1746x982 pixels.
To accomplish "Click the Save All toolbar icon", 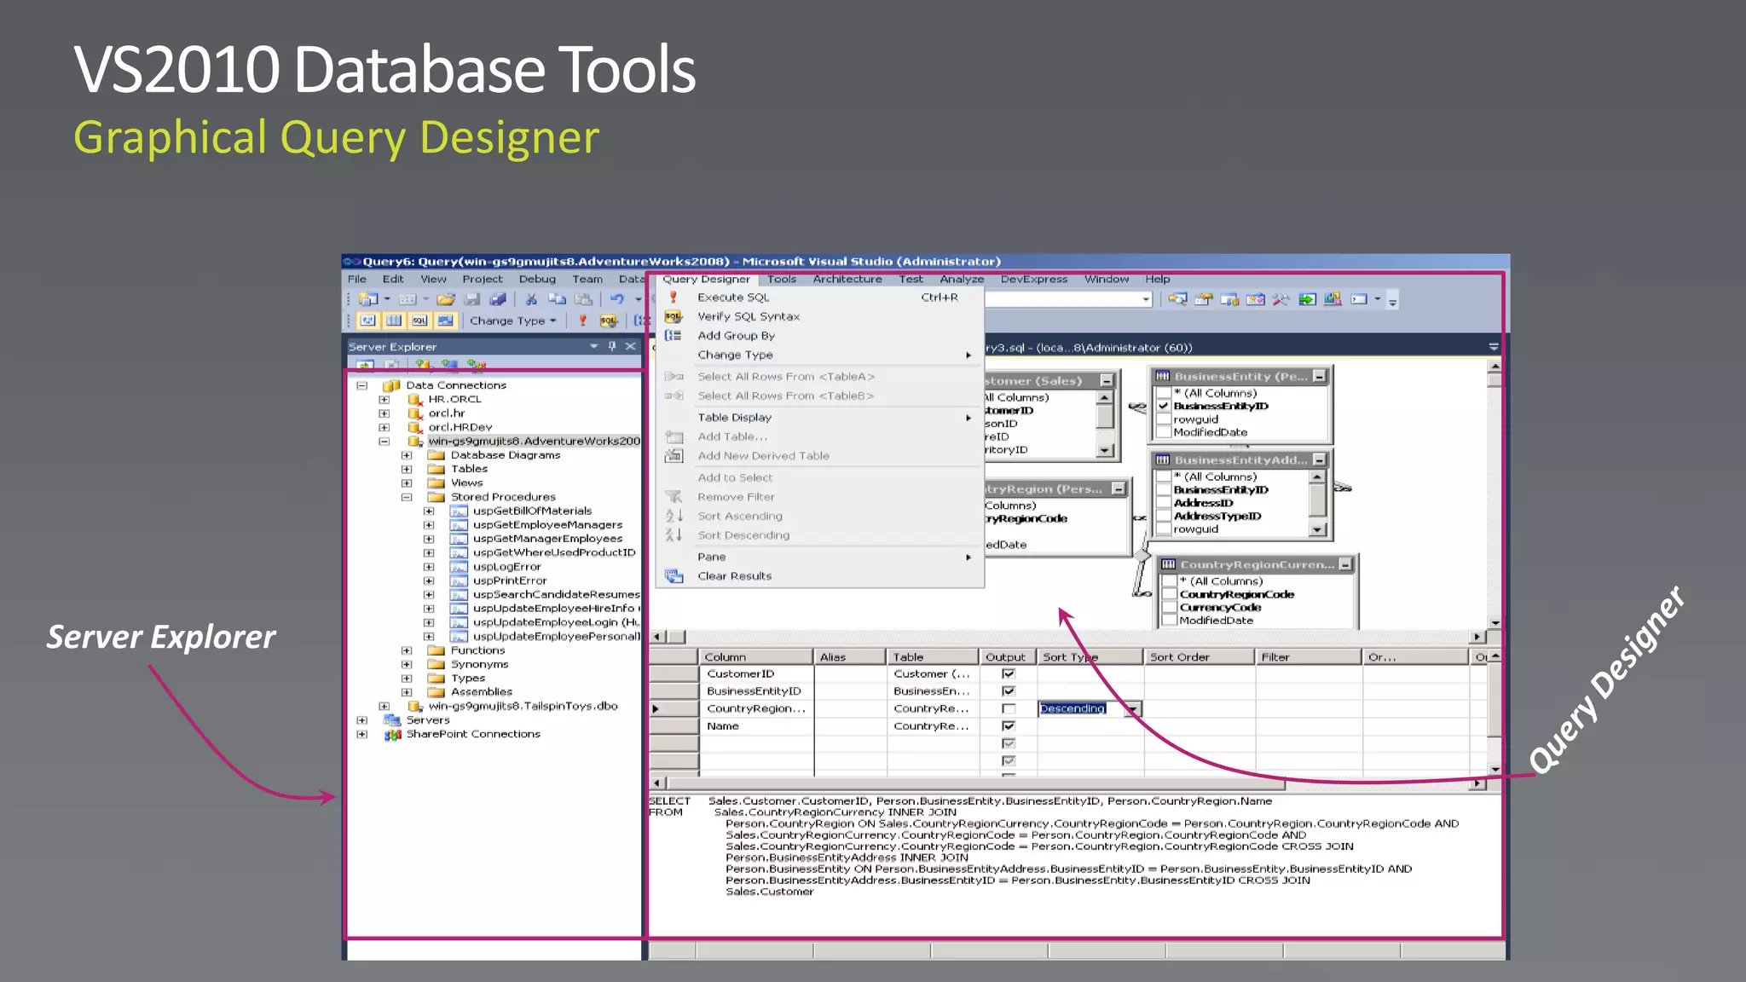I will coord(499,299).
